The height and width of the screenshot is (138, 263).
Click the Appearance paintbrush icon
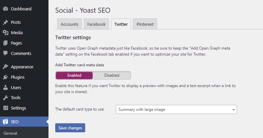[5, 67]
